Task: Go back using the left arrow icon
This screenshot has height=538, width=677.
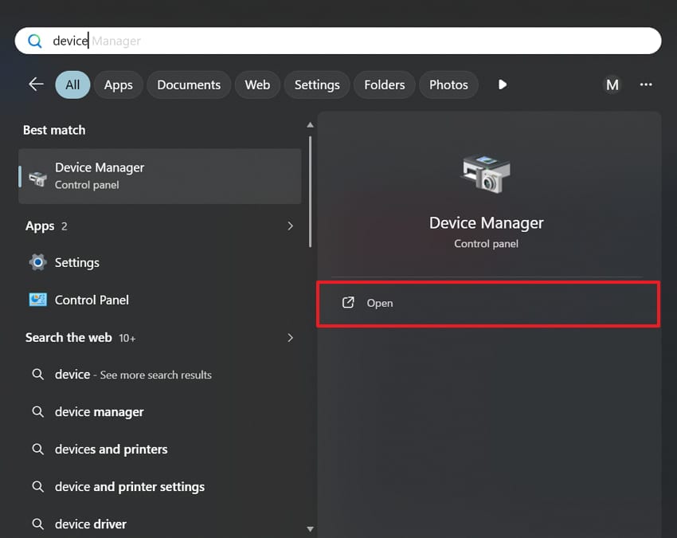Action: click(37, 84)
